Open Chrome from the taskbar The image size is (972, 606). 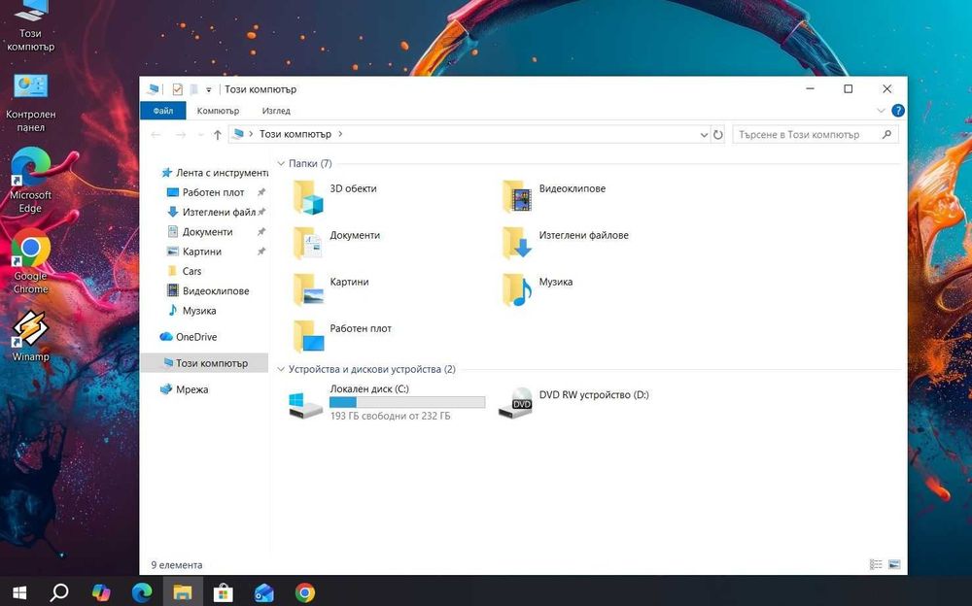(305, 592)
